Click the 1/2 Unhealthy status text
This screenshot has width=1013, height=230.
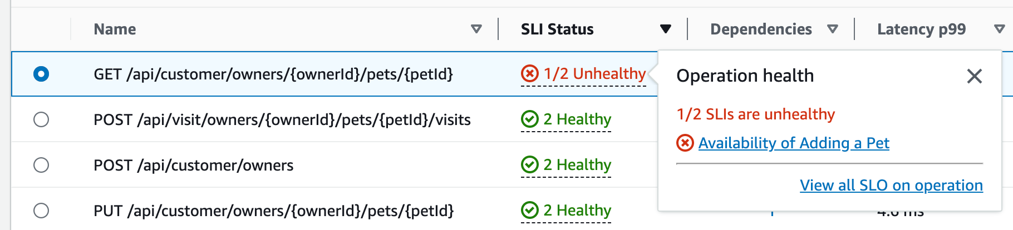click(594, 73)
